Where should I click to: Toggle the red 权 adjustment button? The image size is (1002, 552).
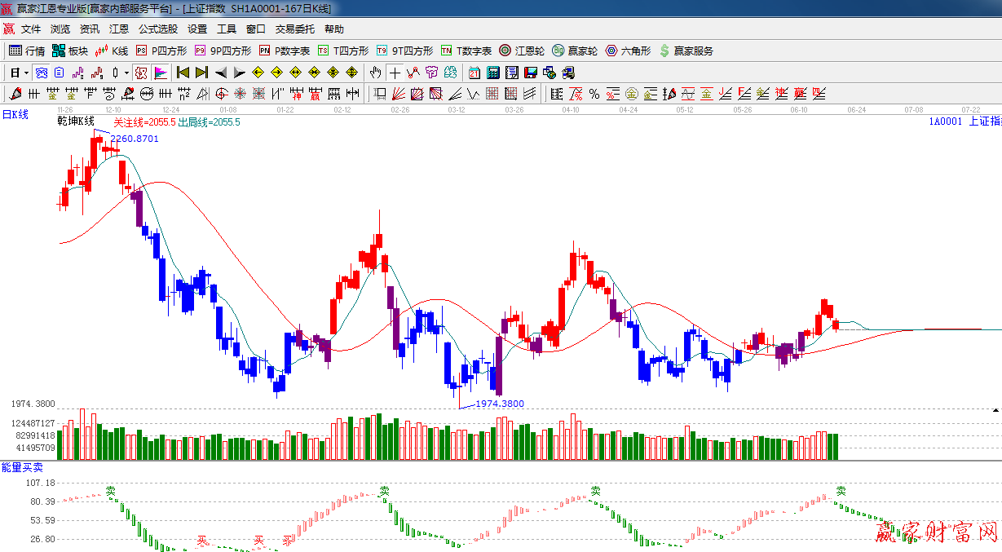pos(141,73)
